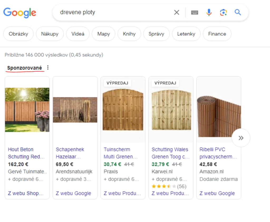This screenshot has height=222, width=270.
Task: Click 'Z webu Google' under Amazon.nl card
Action: pos(217,193)
